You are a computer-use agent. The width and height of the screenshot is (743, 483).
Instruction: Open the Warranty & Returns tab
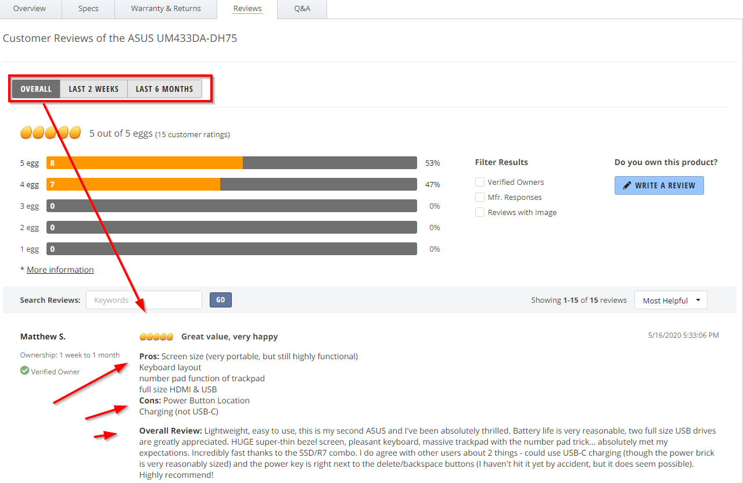166,9
